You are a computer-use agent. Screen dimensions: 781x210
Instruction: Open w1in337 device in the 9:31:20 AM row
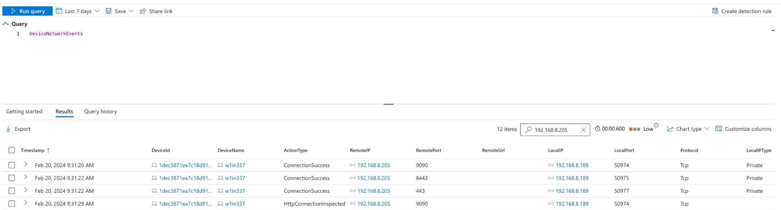point(235,165)
